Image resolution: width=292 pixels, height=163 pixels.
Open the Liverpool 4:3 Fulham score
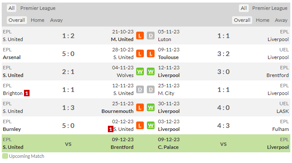[223, 126]
